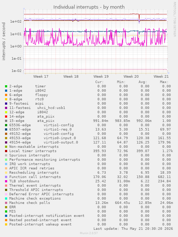This screenshot has width=178, height=237.
Task: Click the magenta TLB shootdowns legend swatch
Action: (6, 181)
